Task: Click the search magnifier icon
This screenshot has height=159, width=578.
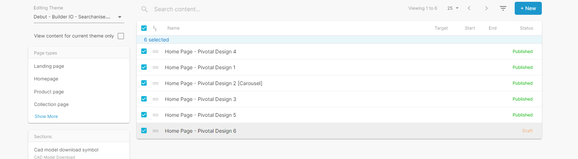Action: [x=144, y=9]
